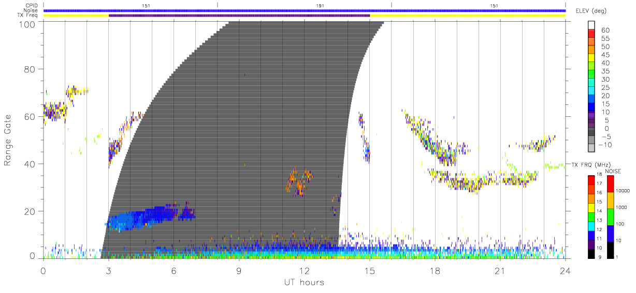Click the TX FRQ (MHz) legend title

(x=590, y=164)
